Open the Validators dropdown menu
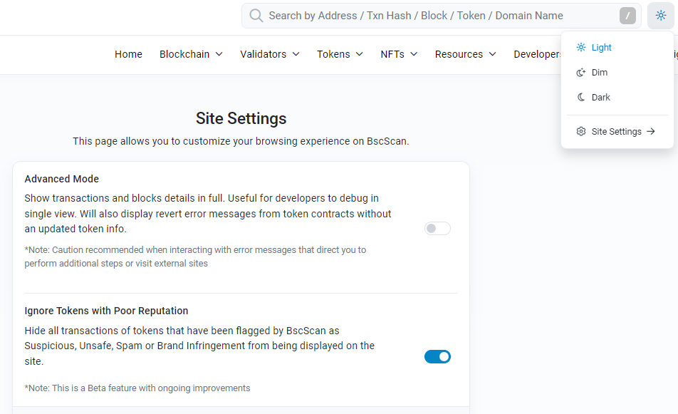This screenshot has height=414, width=678. pyautogui.click(x=269, y=54)
